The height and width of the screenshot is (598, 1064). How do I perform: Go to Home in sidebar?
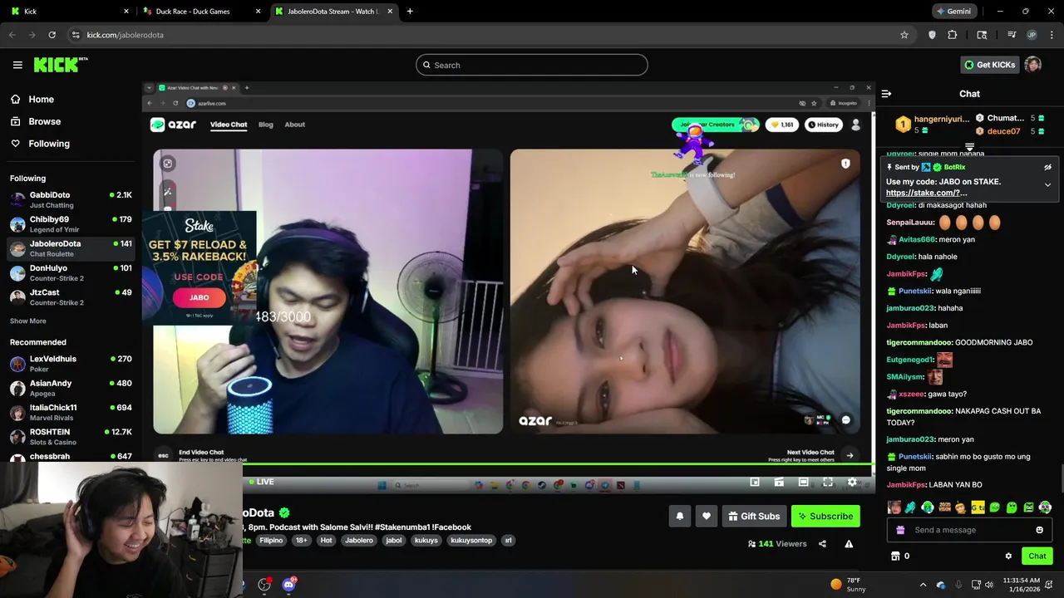41,100
